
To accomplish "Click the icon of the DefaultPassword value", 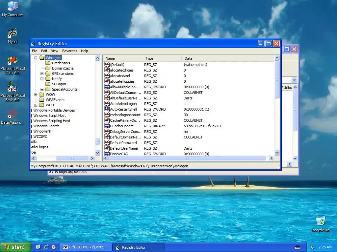I will 107,142.
